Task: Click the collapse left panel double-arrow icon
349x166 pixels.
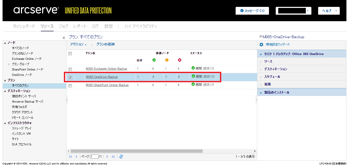Action: click(x=64, y=38)
